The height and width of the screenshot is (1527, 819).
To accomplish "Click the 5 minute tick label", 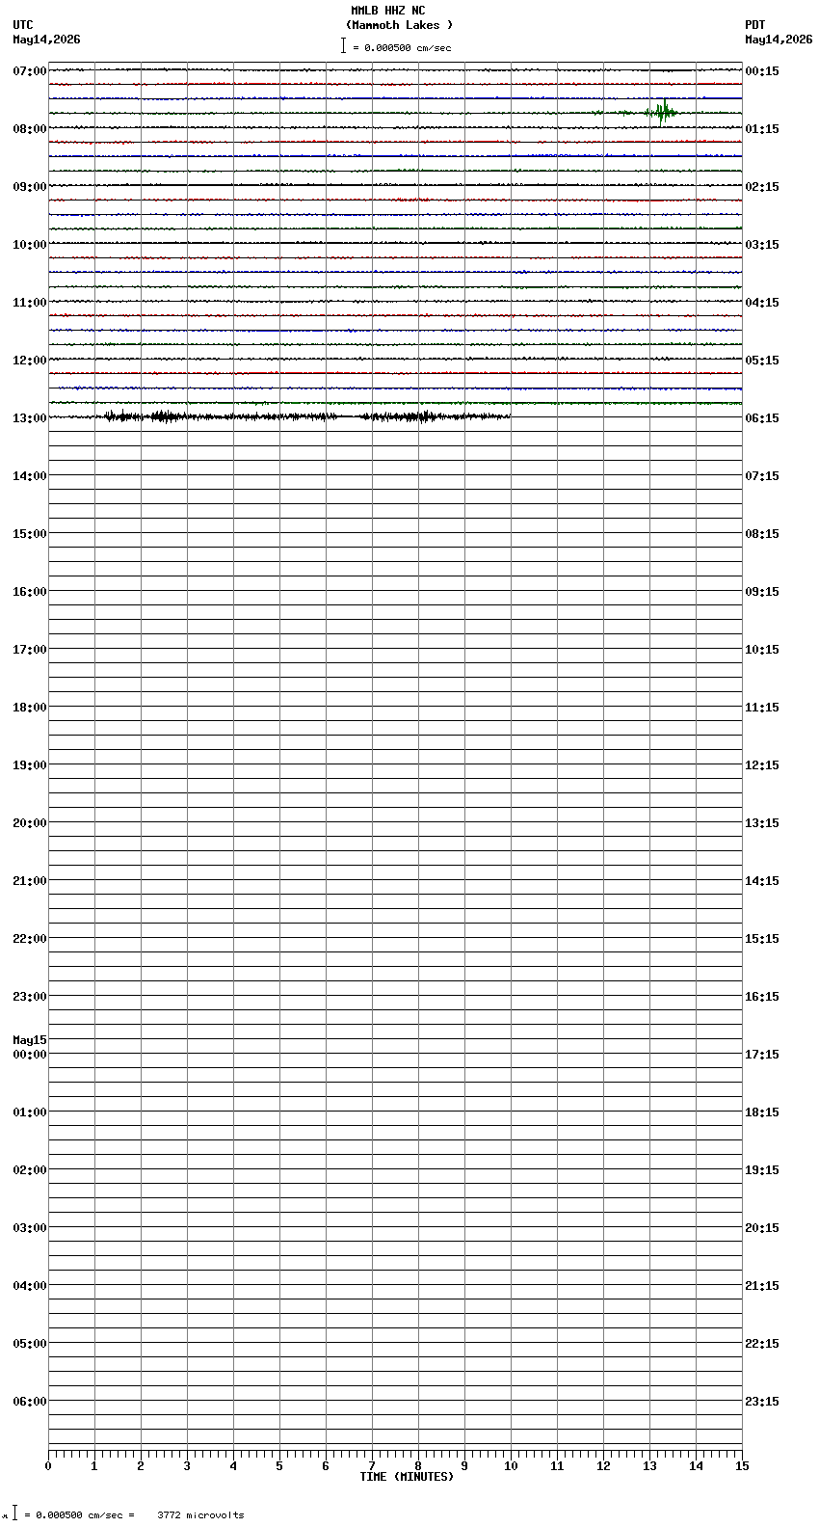I will point(279,1466).
